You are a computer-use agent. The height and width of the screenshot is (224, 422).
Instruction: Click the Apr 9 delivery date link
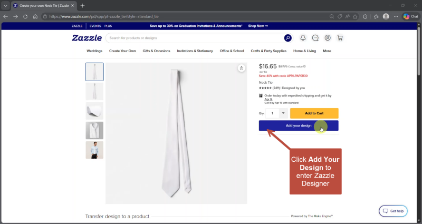[x=268, y=99]
